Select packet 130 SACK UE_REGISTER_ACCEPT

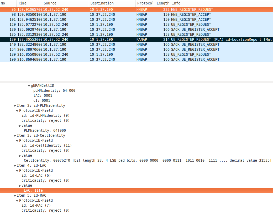136,30
